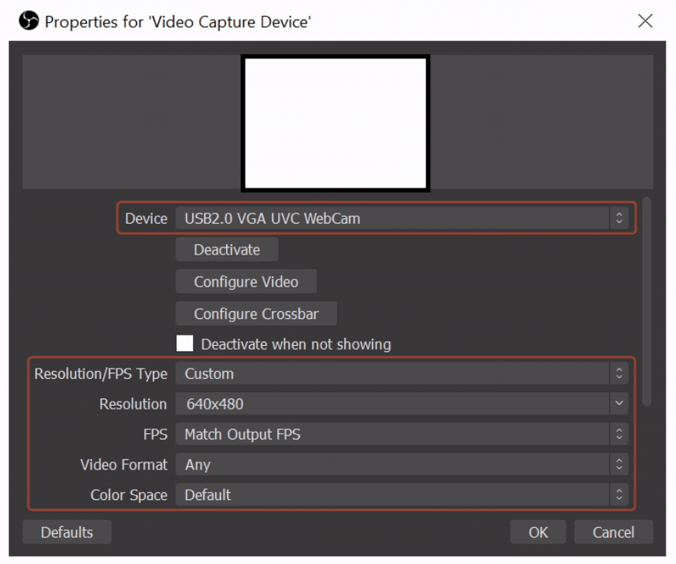Click the vertical scrollbar in properties list
The height and width of the screenshot is (564, 676).
pyautogui.click(x=647, y=300)
